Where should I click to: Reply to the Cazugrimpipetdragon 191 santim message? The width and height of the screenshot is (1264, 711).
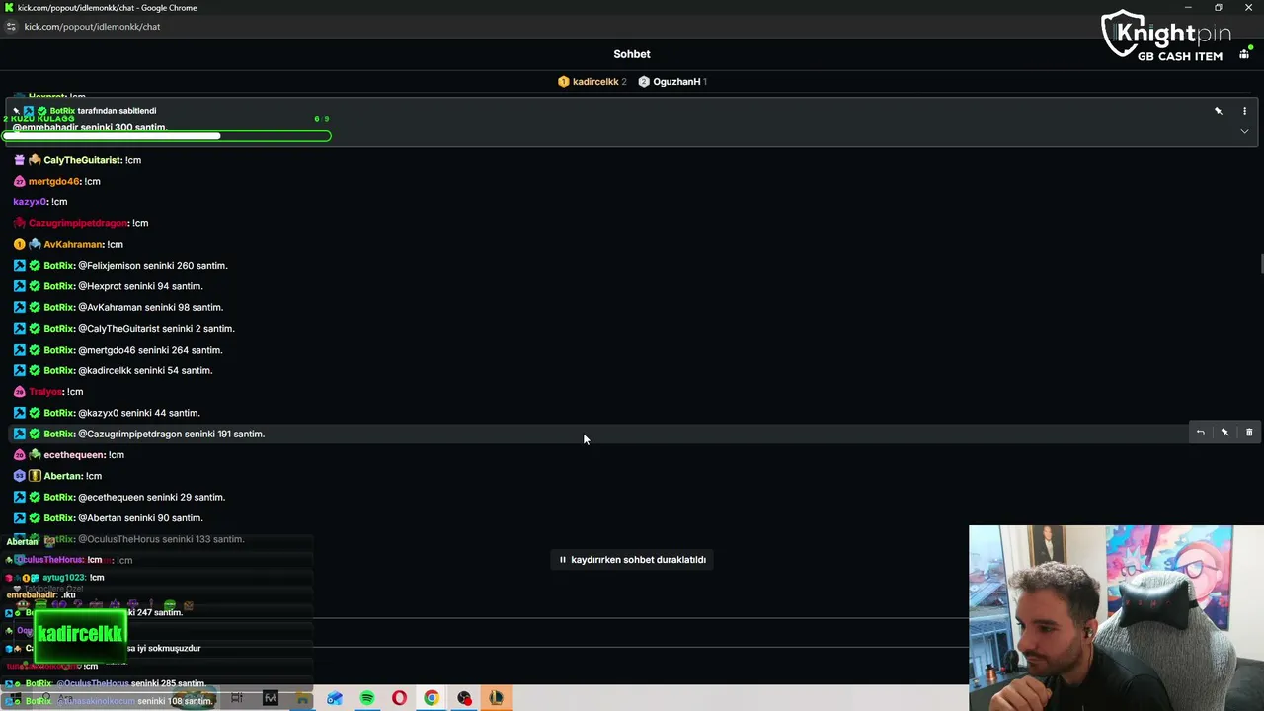coord(1201,433)
